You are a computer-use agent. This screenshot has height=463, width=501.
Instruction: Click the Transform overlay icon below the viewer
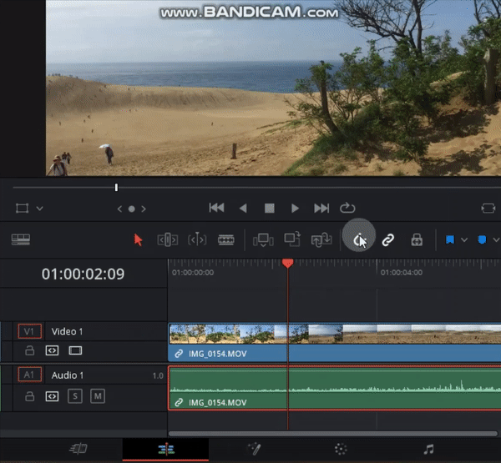(x=22, y=209)
